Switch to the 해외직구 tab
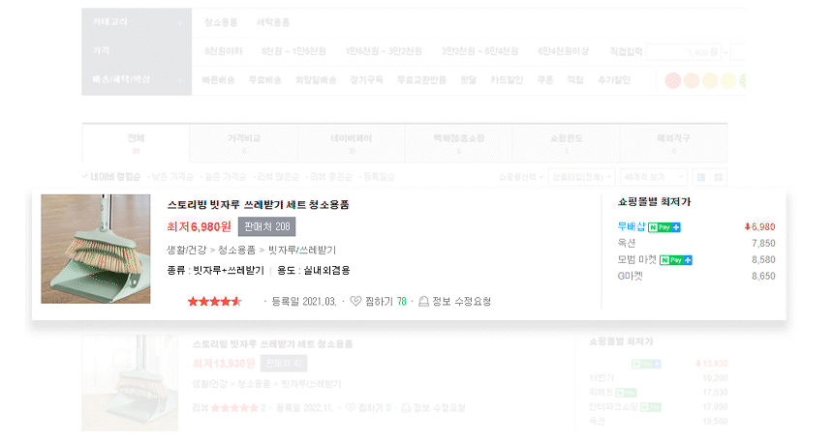The image size is (833, 445). (673, 143)
